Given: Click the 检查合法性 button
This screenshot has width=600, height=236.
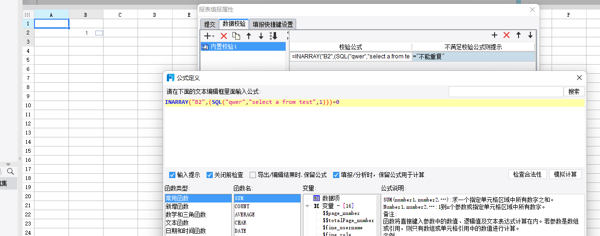Looking at the screenshot, I should pyautogui.click(x=527, y=174).
